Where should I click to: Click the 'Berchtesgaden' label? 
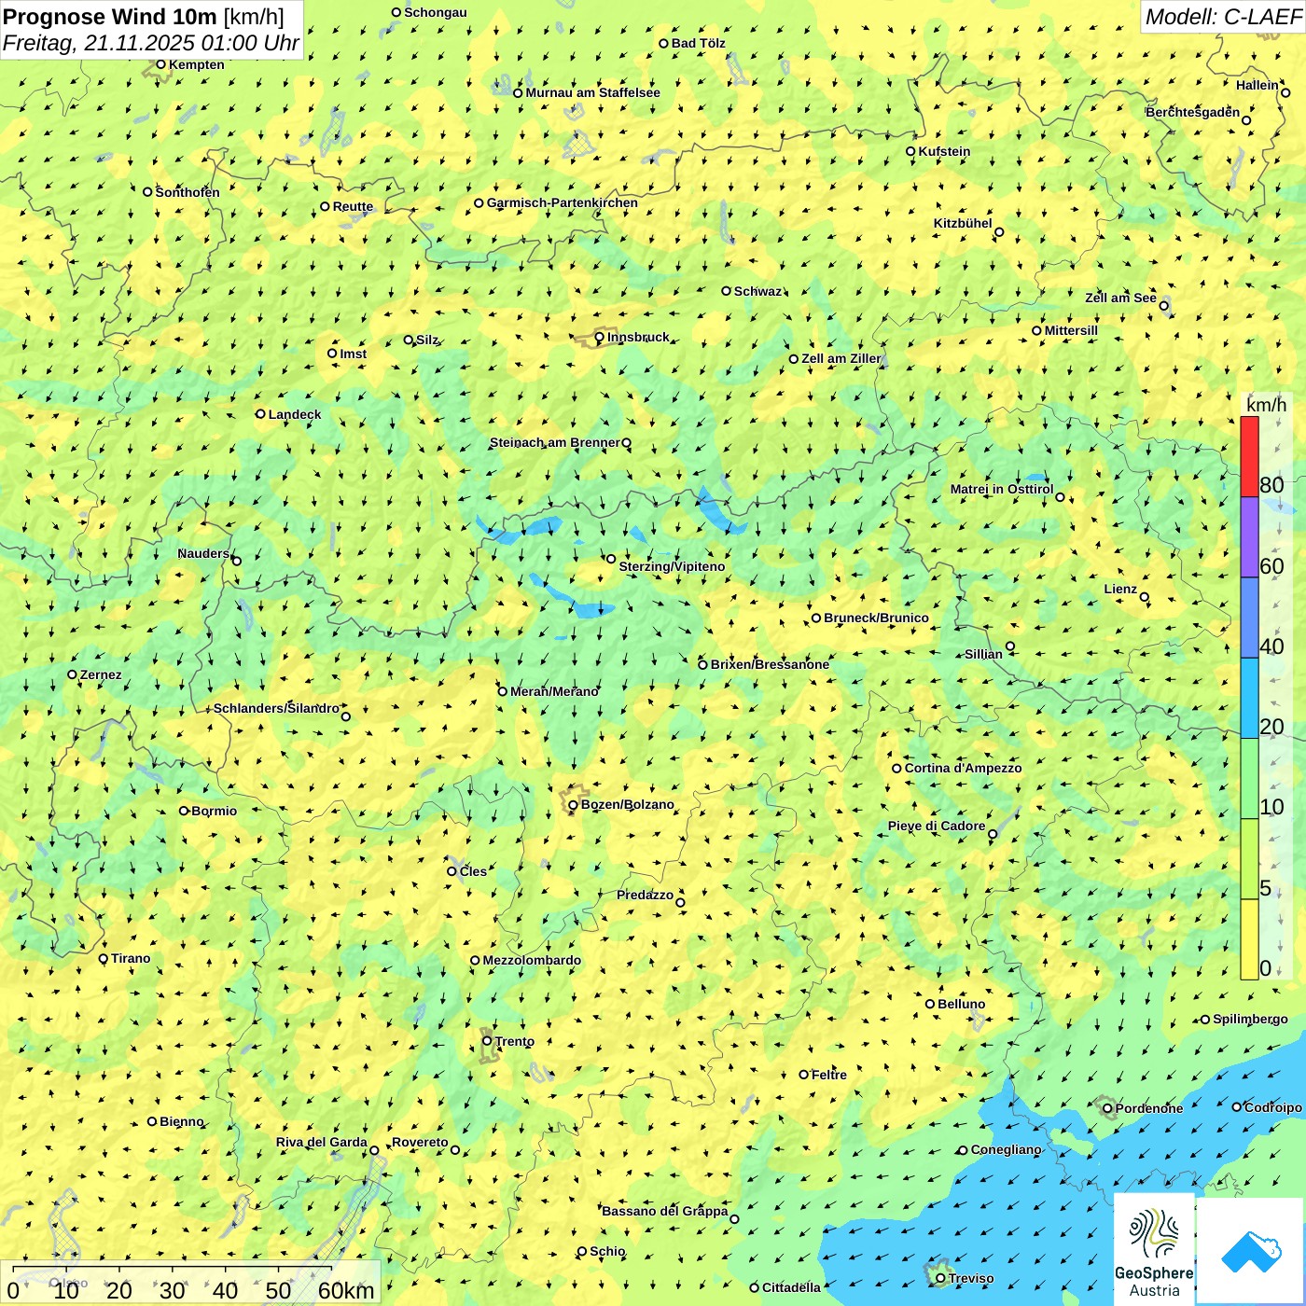coord(1193,112)
